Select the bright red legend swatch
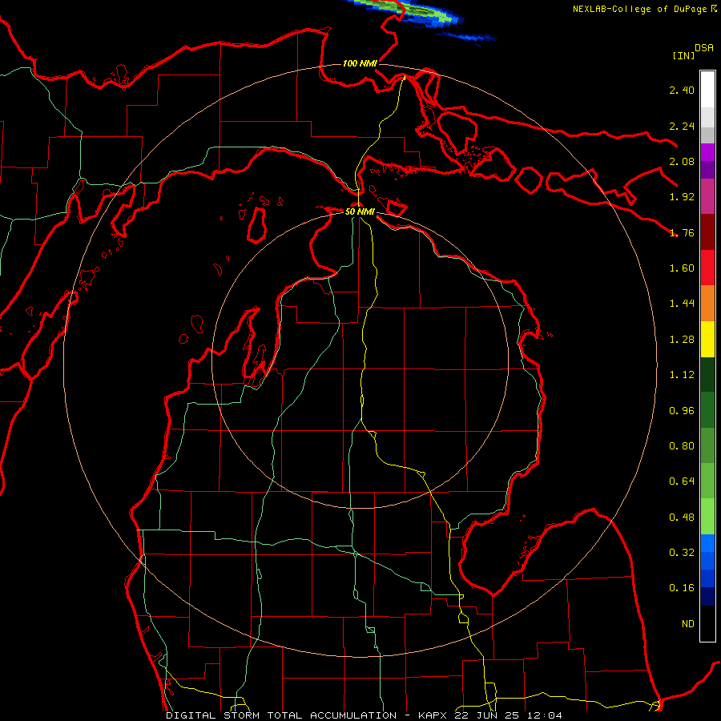The width and height of the screenshot is (721, 721). [x=707, y=268]
